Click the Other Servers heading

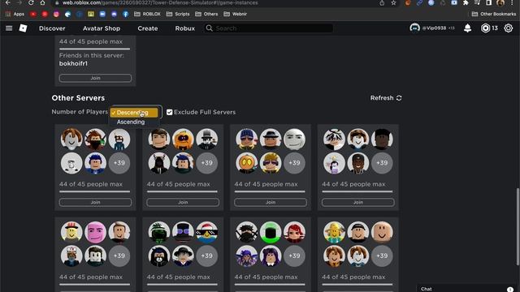point(78,98)
